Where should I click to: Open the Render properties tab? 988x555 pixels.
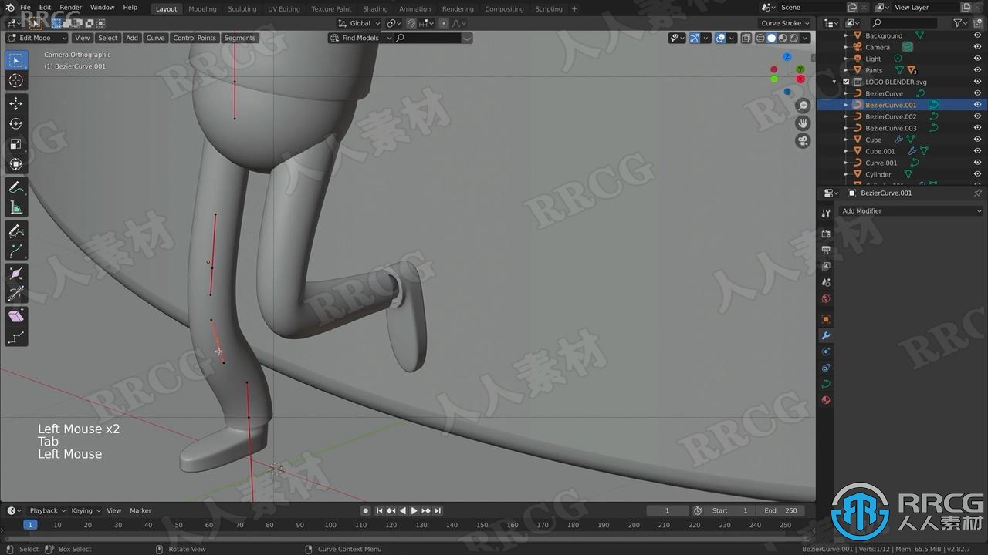point(826,234)
